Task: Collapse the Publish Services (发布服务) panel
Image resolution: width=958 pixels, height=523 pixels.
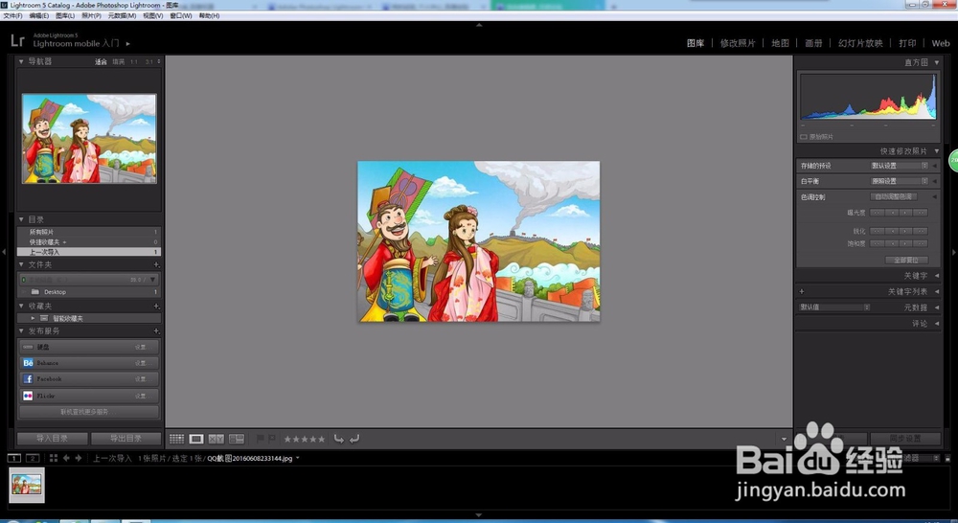Action: (x=21, y=331)
